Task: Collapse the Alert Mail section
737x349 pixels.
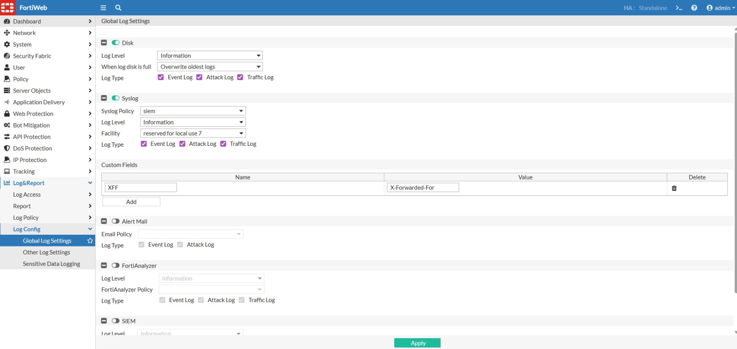Action: click(x=104, y=221)
